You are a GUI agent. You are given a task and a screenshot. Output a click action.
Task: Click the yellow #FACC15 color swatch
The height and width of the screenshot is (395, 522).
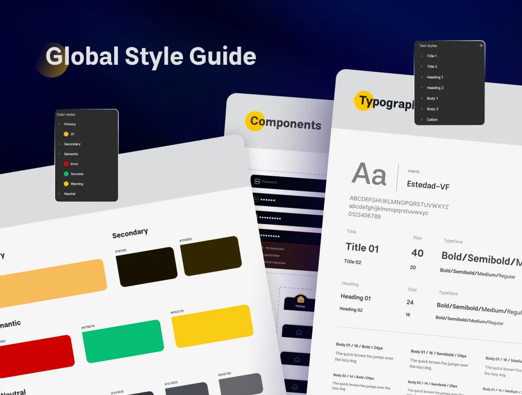point(212,326)
